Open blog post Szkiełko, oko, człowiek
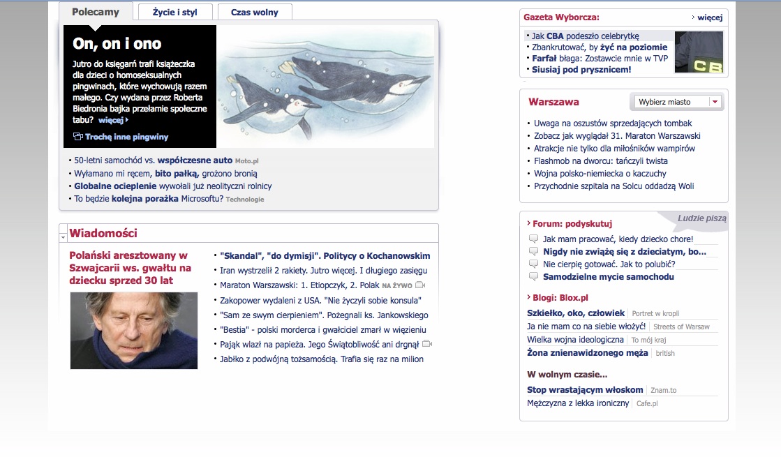This screenshot has height=457, width=781. click(x=576, y=313)
